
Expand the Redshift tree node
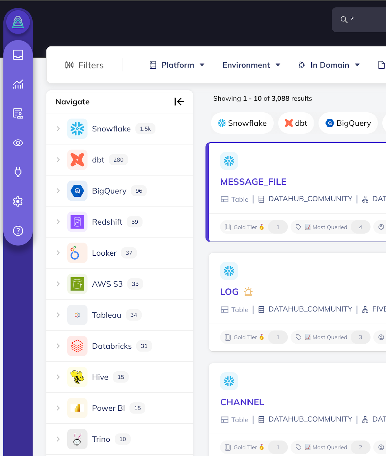point(58,222)
